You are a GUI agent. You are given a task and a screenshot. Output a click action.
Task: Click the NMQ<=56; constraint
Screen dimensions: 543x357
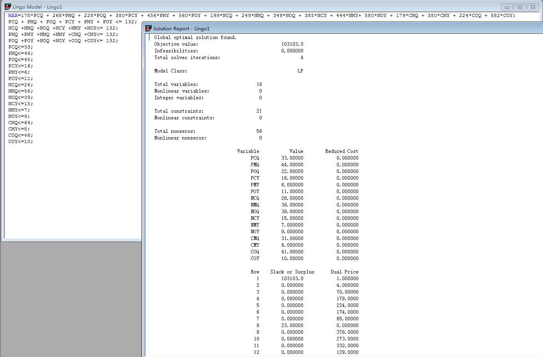[x=20, y=91]
